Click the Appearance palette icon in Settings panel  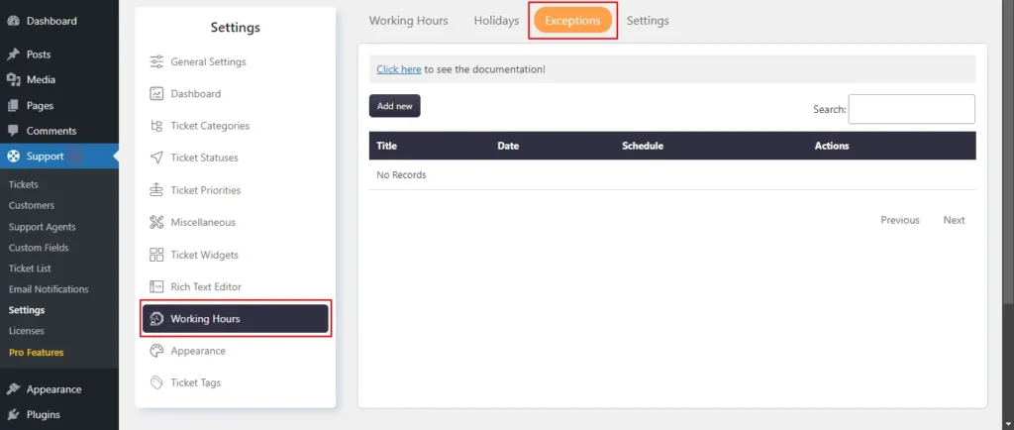pyautogui.click(x=156, y=351)
